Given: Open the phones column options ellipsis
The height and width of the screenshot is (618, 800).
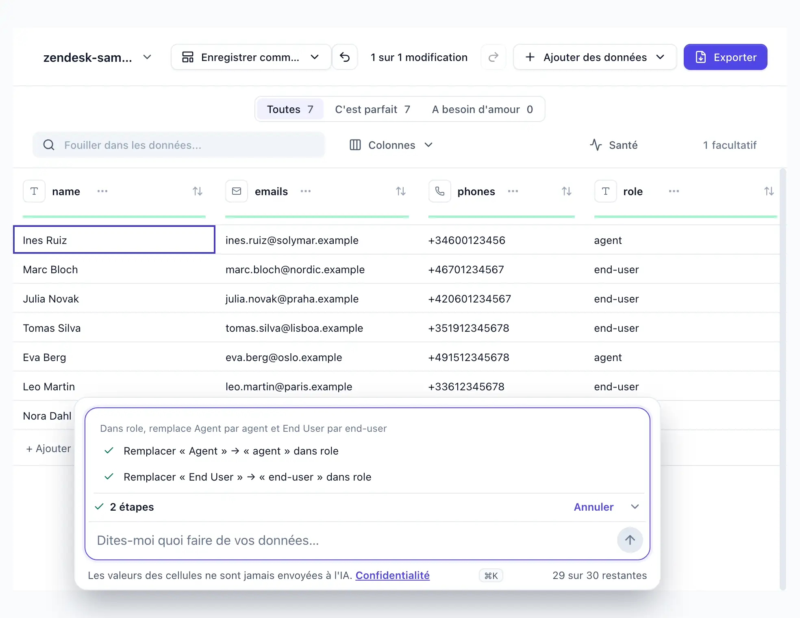Looking at the screenshot, I should click(513, 191).
